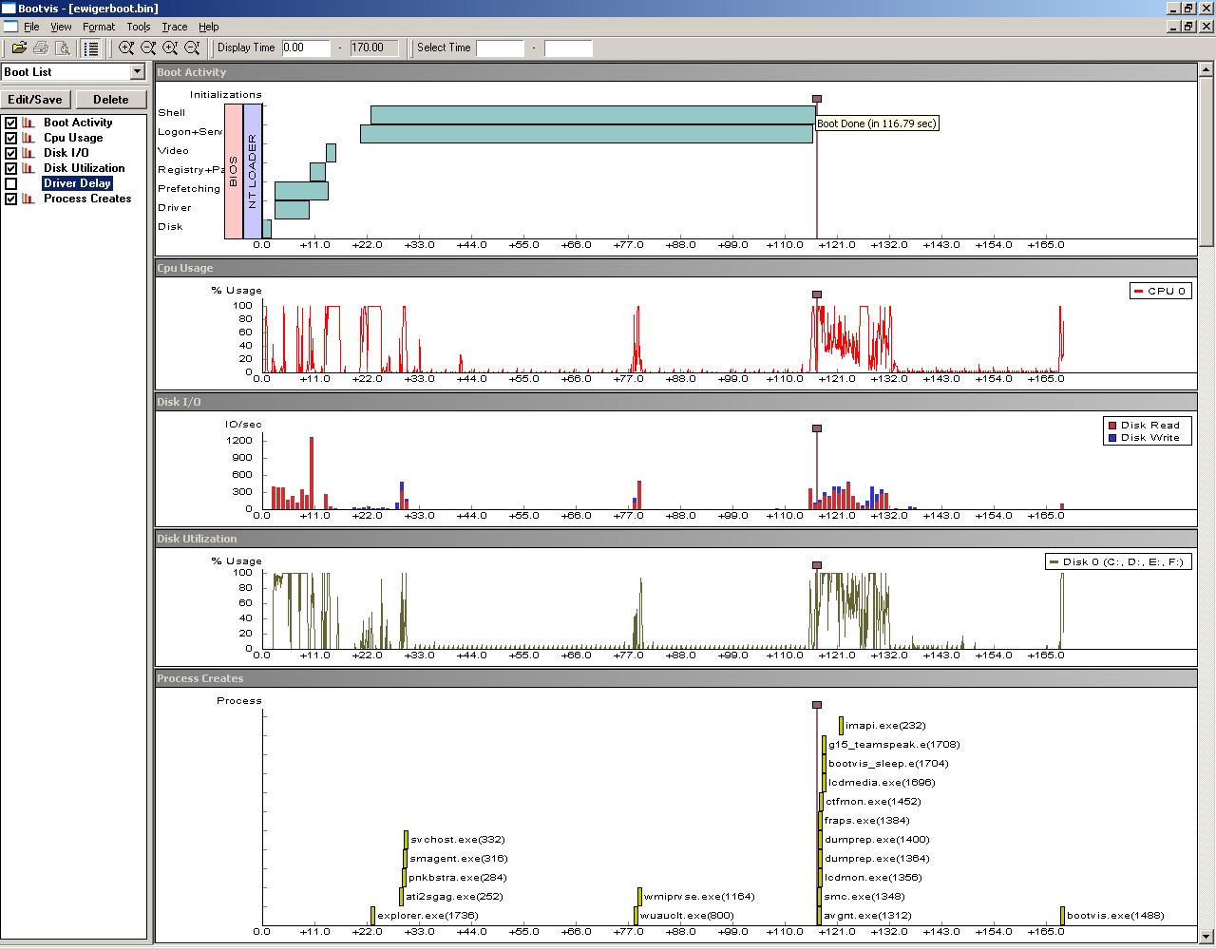The width and height of the screenshot is (1216, 950).
Task: Click the zoom-in time magnifier icon
Action: click(x=170, y=47)
